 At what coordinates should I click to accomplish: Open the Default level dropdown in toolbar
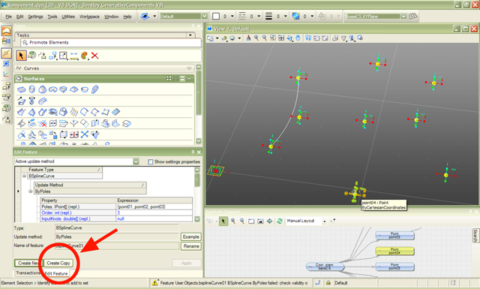point(205,16)
